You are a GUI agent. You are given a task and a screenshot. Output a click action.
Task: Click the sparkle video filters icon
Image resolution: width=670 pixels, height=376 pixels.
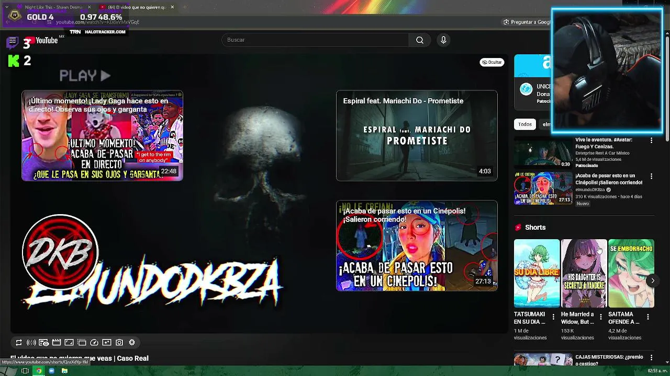coord(107,343)
